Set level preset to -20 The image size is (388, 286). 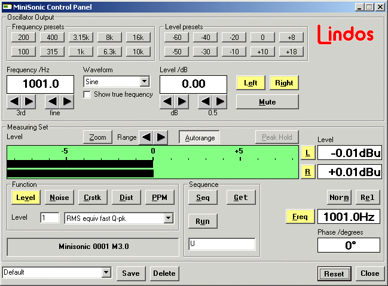(234, 38)
